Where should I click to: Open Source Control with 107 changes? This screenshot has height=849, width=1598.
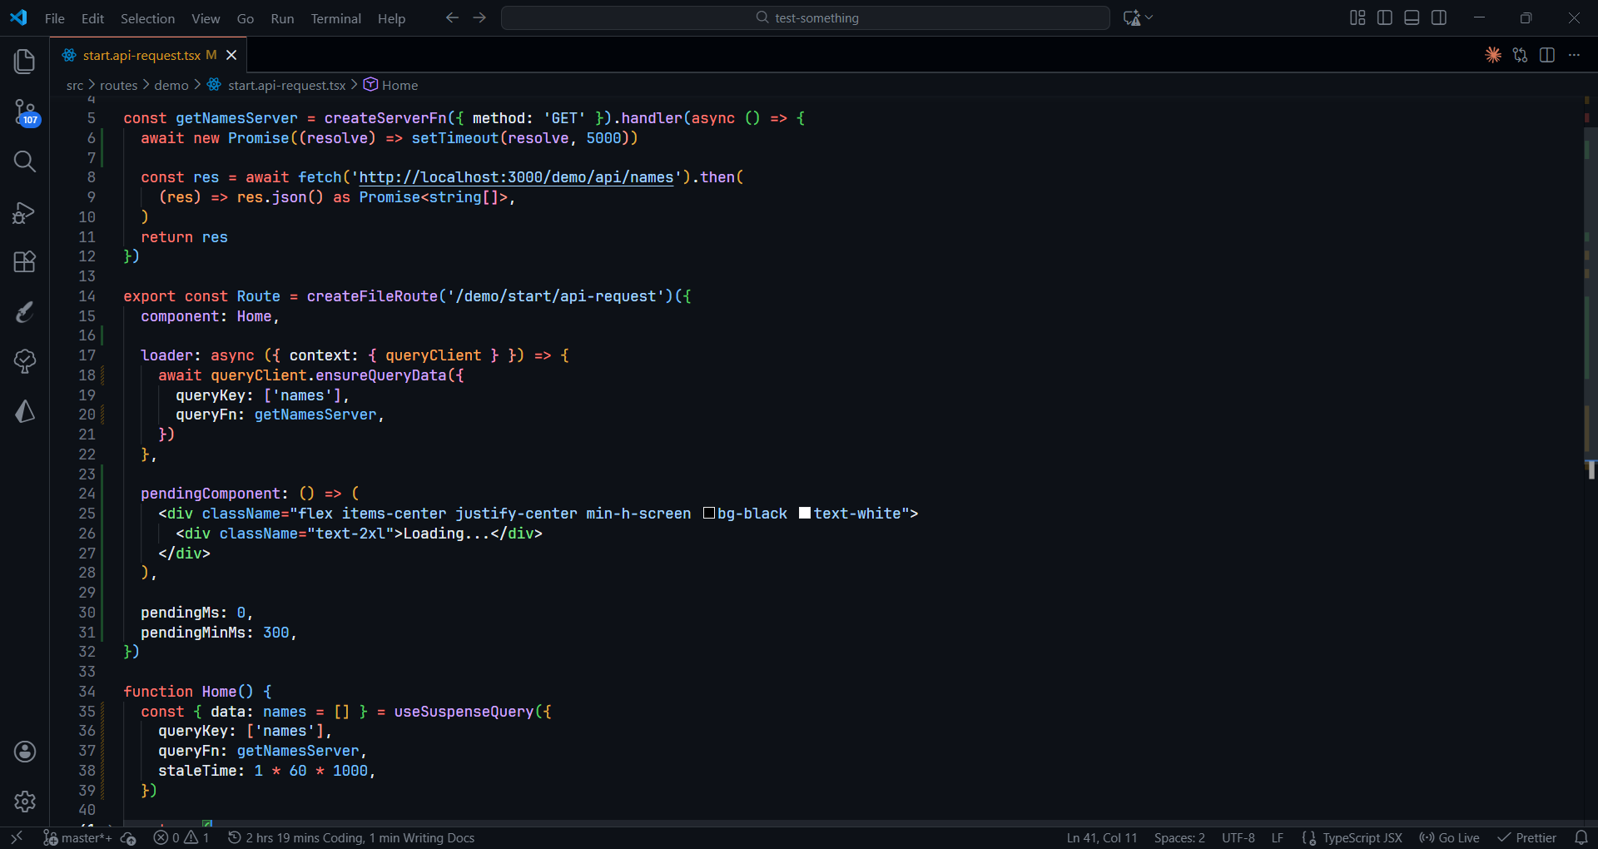click(24, 112)
